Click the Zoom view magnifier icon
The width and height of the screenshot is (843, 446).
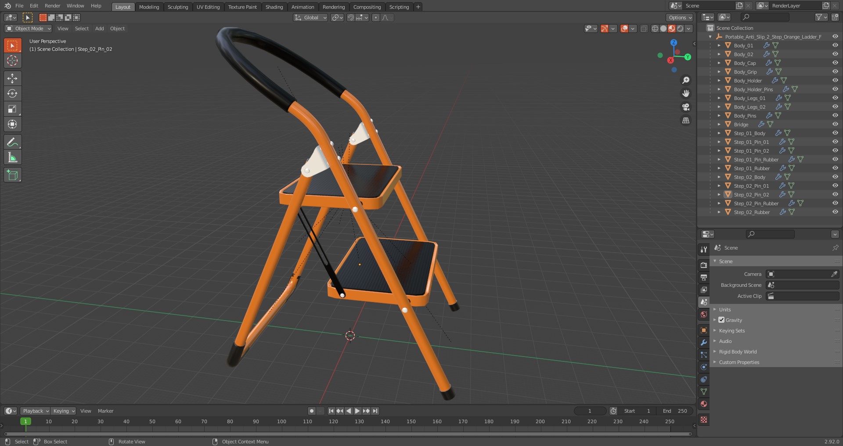click(685, 80)
